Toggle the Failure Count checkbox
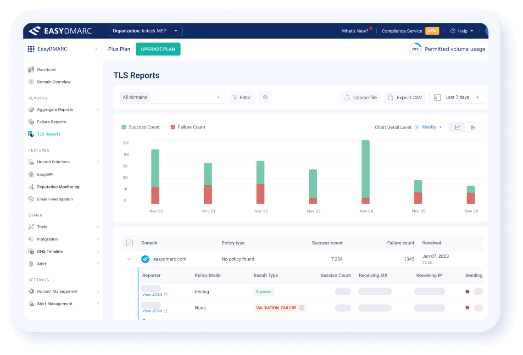523x355 pixels. [173, 127]
